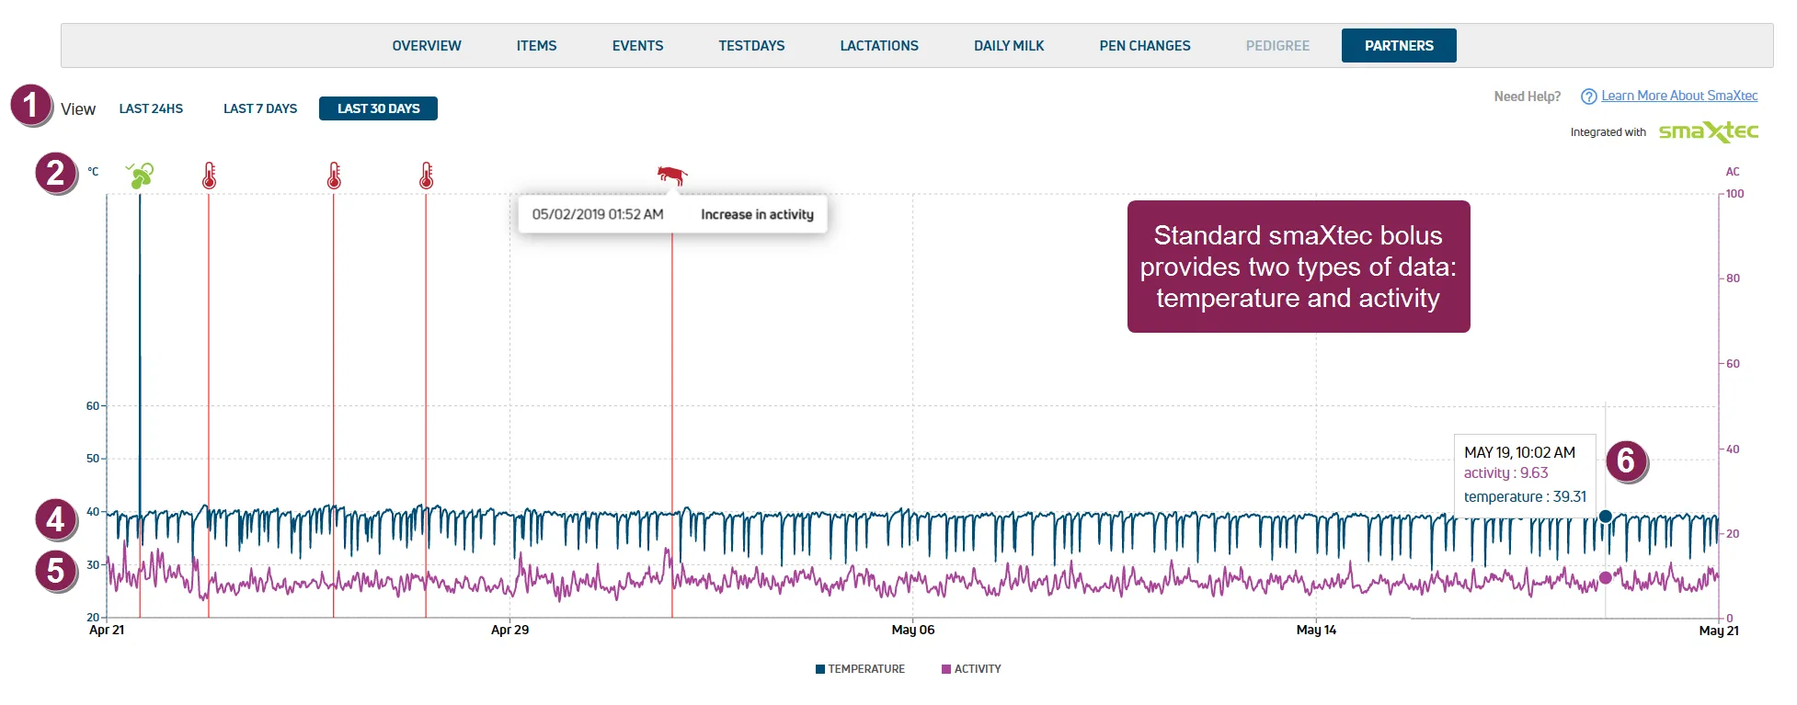This screenshot has height=705, width=1797.
Task: Click the "Increase in activity" tooltip text
Action: (x=757, y=214)
